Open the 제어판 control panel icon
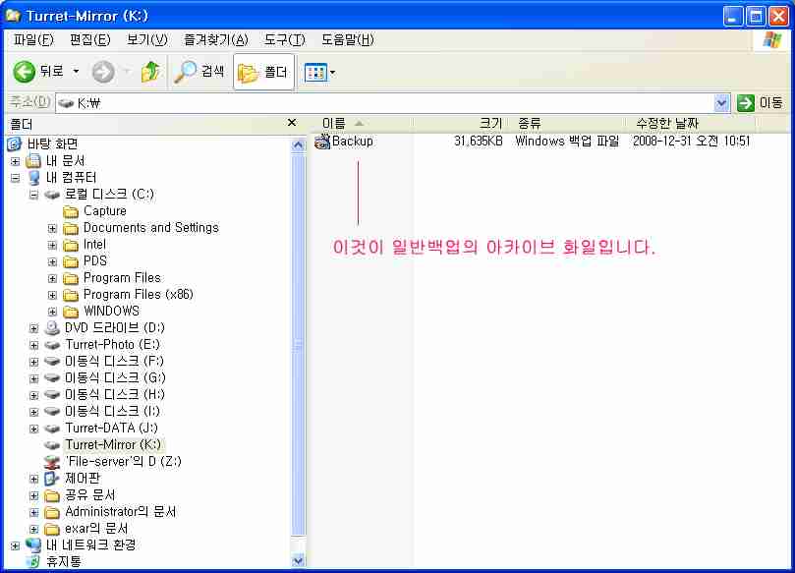Image resolution: width=795 pixels, height=573 pixels. [x=52, y=479]
